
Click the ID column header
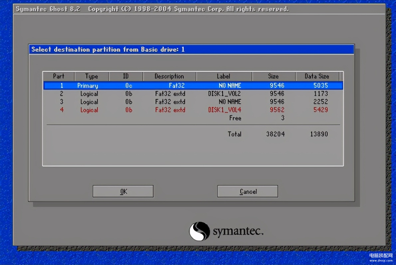tap(126, 76)
